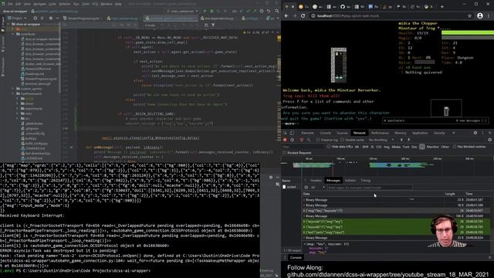
Task: Go back in the Chrome browser
Action: click(286, 15)
